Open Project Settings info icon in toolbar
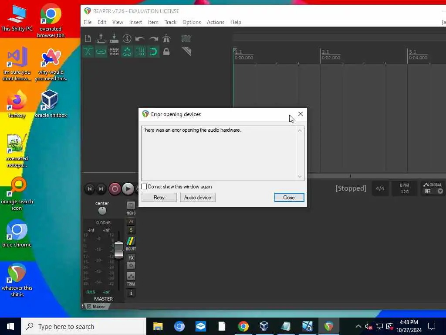 point(127,38)
